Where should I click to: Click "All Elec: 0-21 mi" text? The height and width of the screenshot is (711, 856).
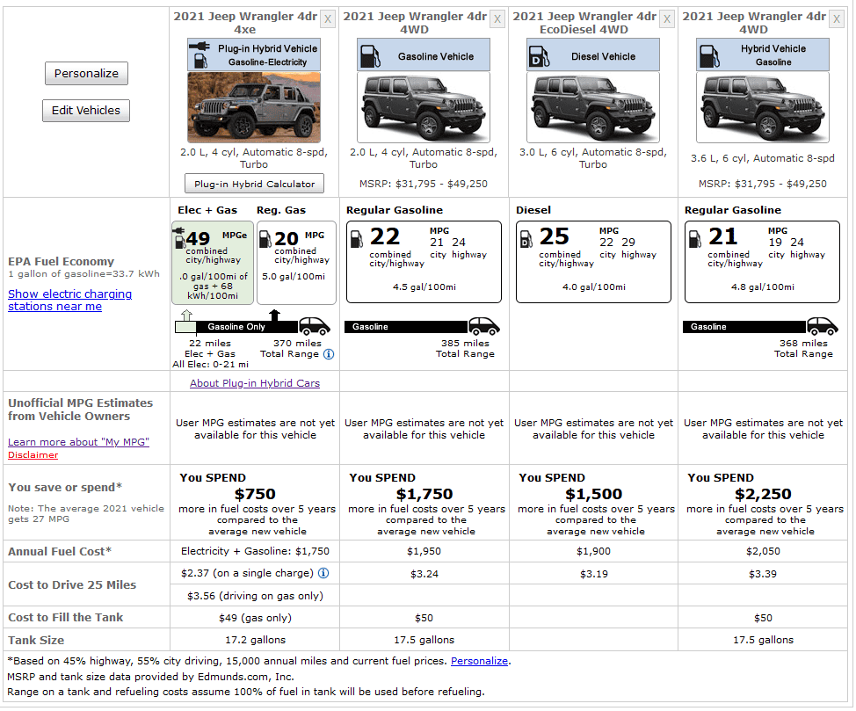coord(210,364)
